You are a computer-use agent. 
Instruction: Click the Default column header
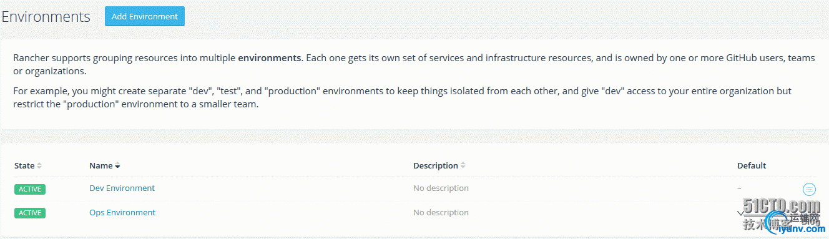[x=752, y=165]
